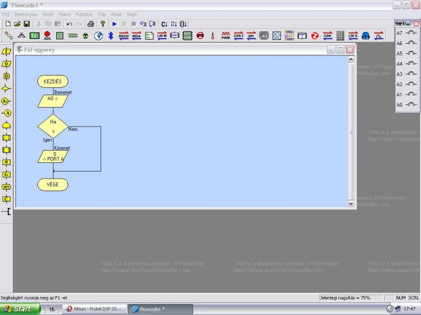Image resolution: width=421 pixels, height=315 pixels.
Task: Stop the simulation
Action: 134,24
